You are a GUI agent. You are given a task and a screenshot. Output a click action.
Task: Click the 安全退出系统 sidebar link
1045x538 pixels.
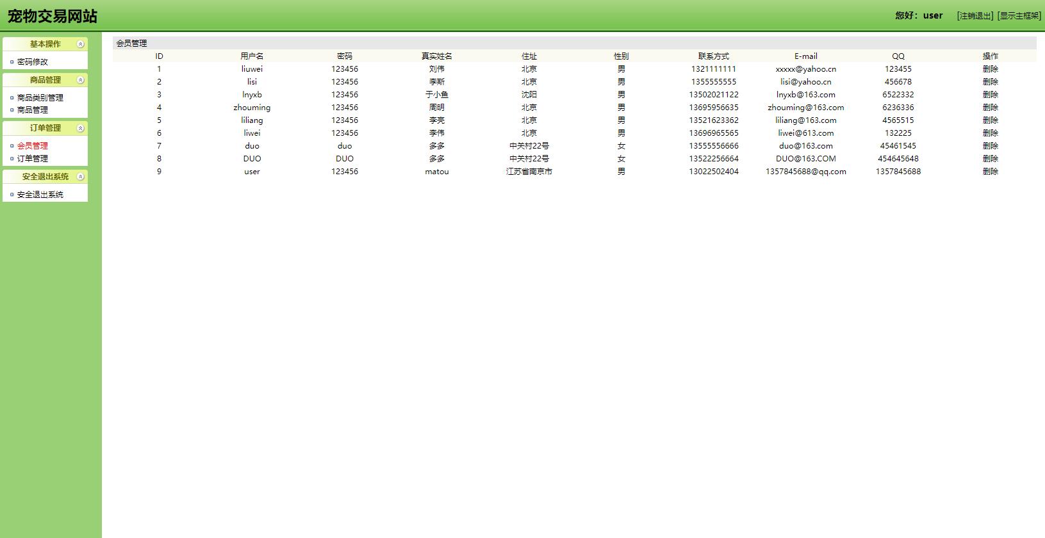coord(40,195)
